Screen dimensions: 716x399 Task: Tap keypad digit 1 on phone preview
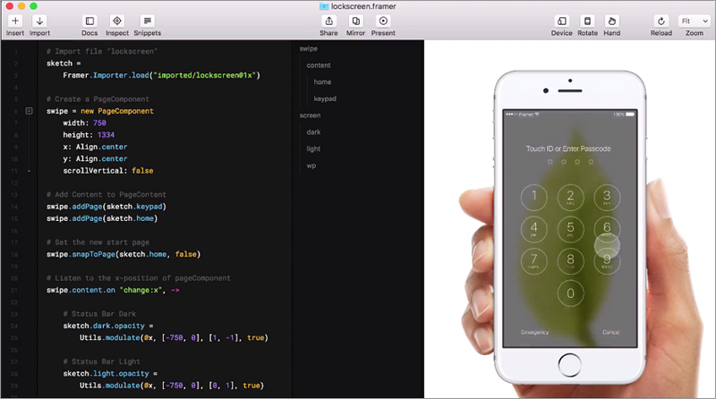pyautogui.click(x=533, y=197)
